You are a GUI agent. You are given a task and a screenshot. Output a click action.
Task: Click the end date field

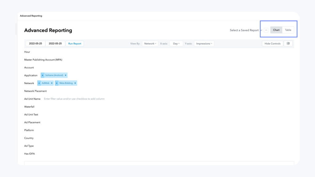coord(55,44)
